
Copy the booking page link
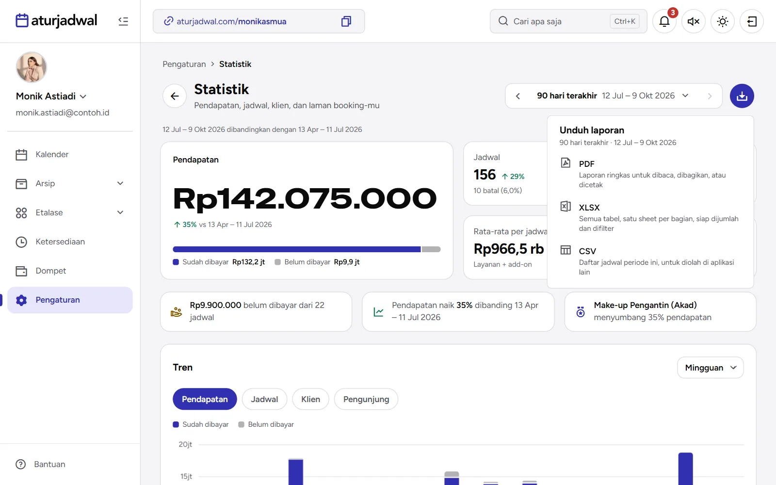point(346,21)
